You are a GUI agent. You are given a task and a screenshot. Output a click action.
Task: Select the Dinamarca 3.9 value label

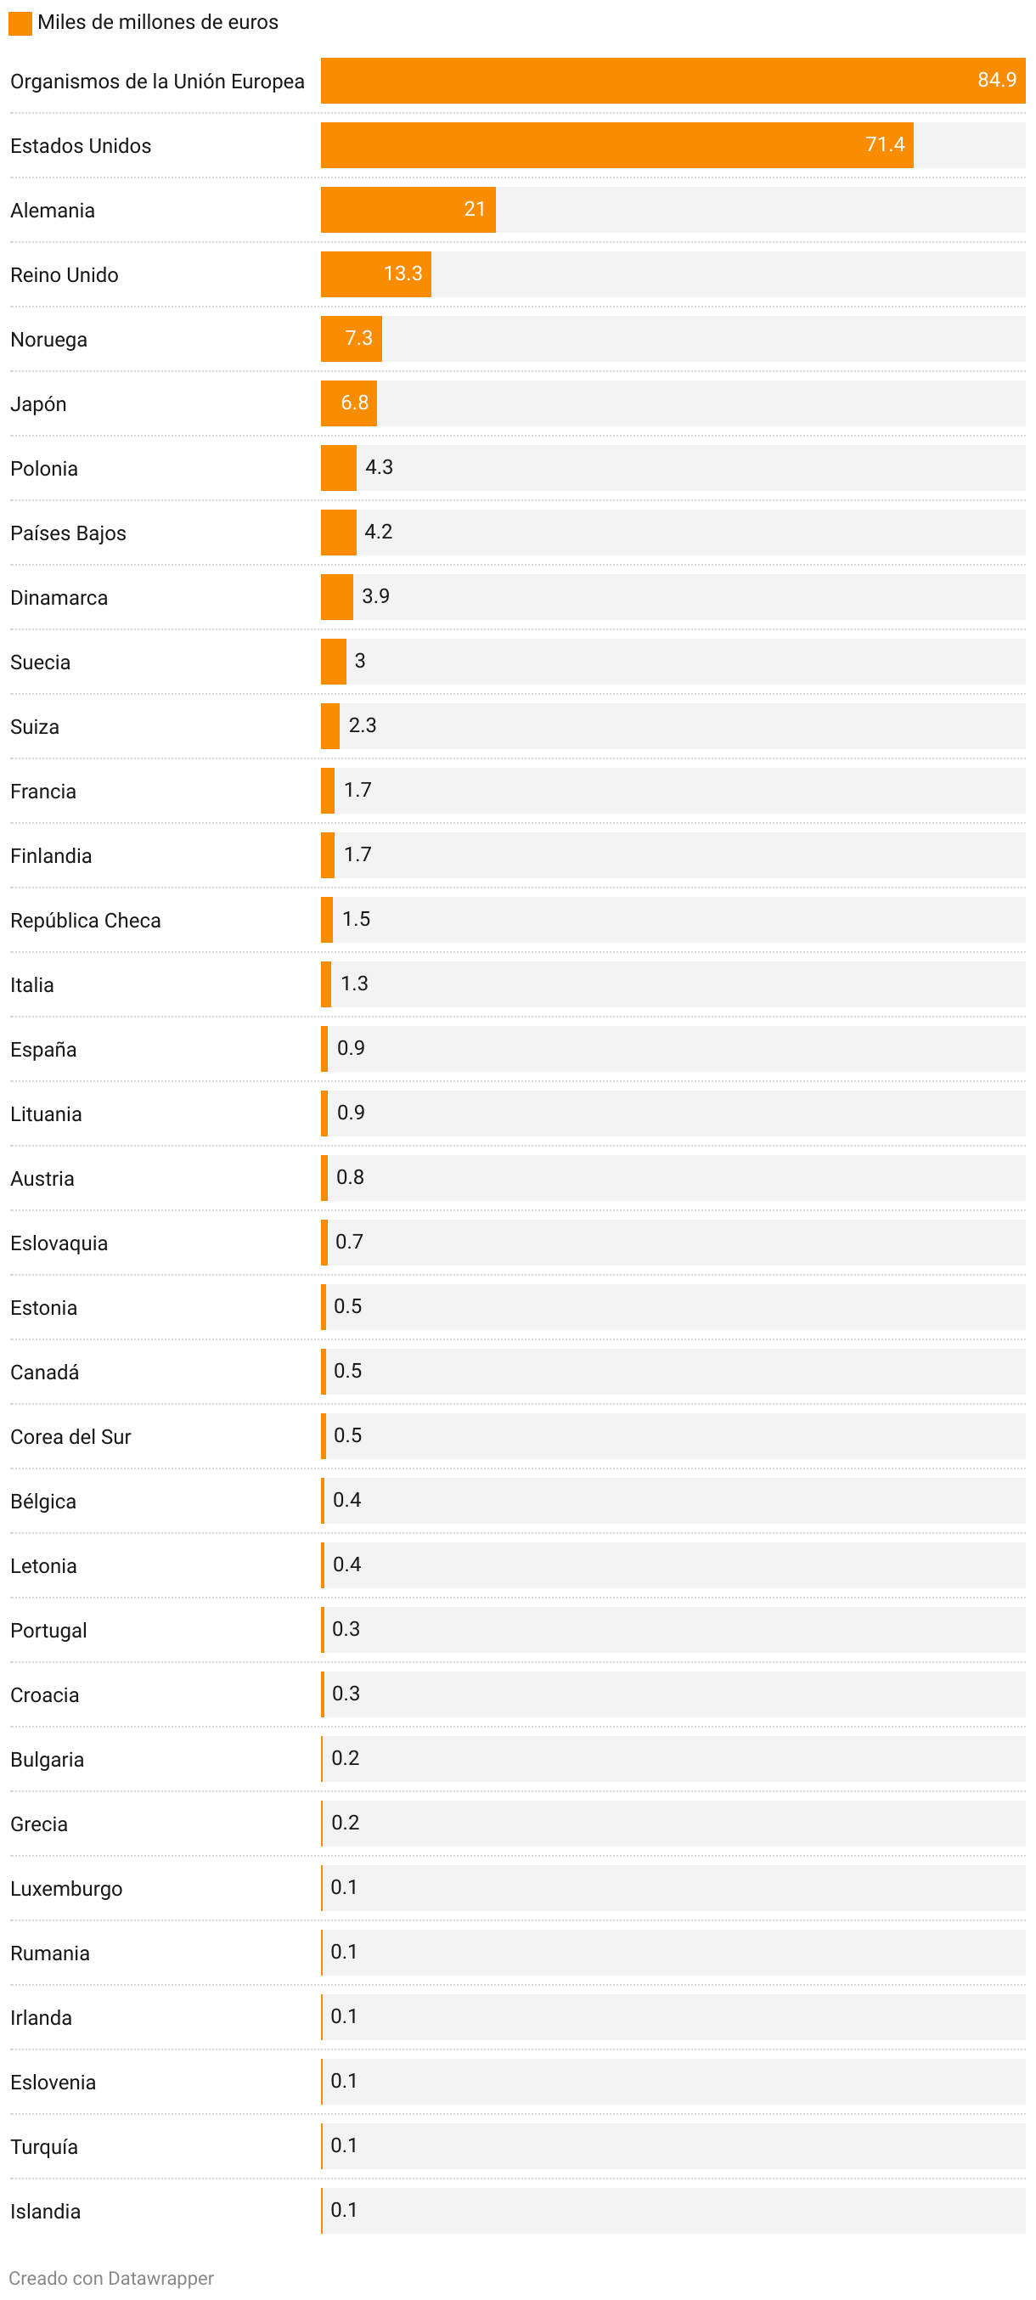pyautogui.click(x=375, y=595)
